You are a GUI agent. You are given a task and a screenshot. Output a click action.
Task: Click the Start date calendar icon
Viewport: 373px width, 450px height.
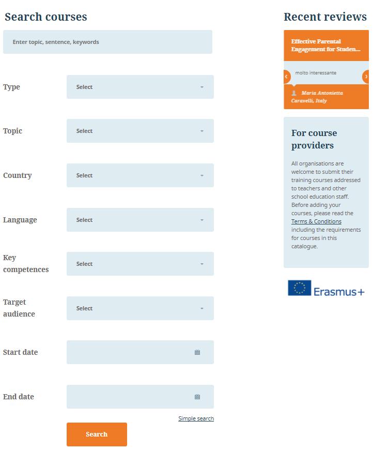[197, 352]
